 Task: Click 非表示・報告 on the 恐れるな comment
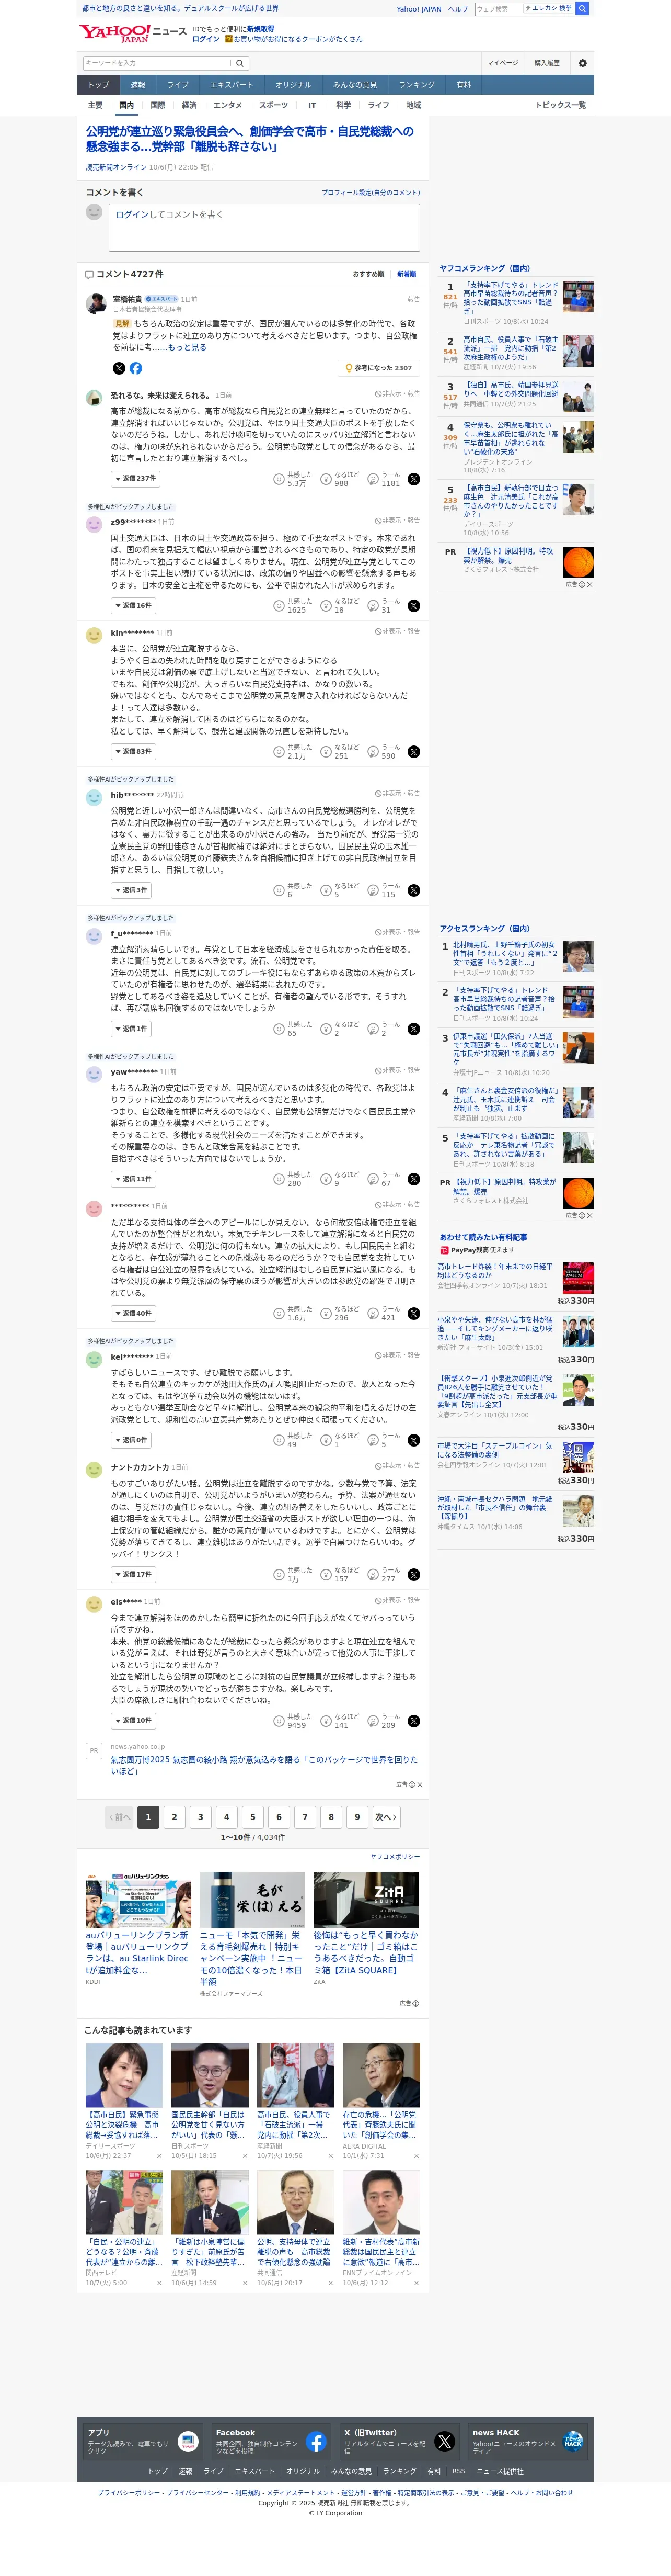tap(397, 394)
